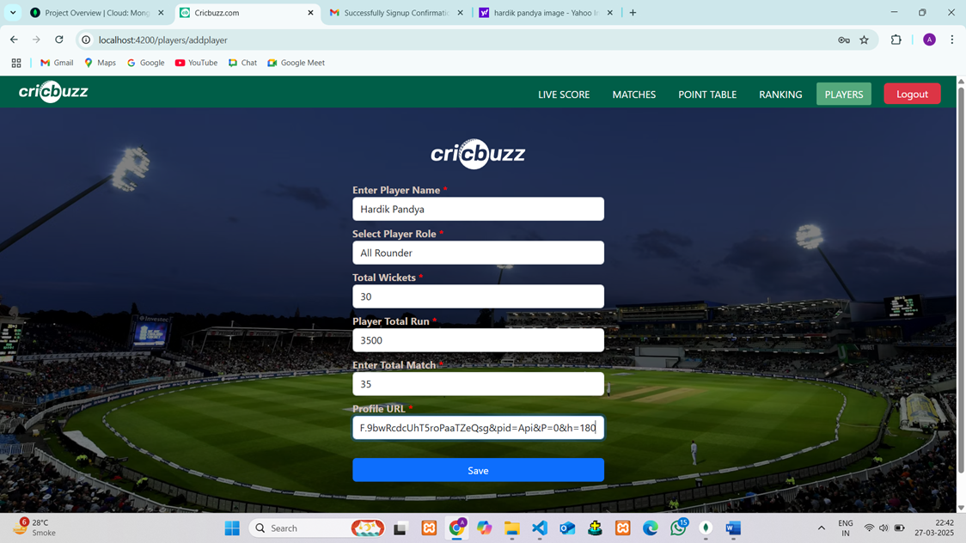This screenshot has height=543, width=966.
Task: Click the Profile URL input field
Action: (x=478, y=428)
